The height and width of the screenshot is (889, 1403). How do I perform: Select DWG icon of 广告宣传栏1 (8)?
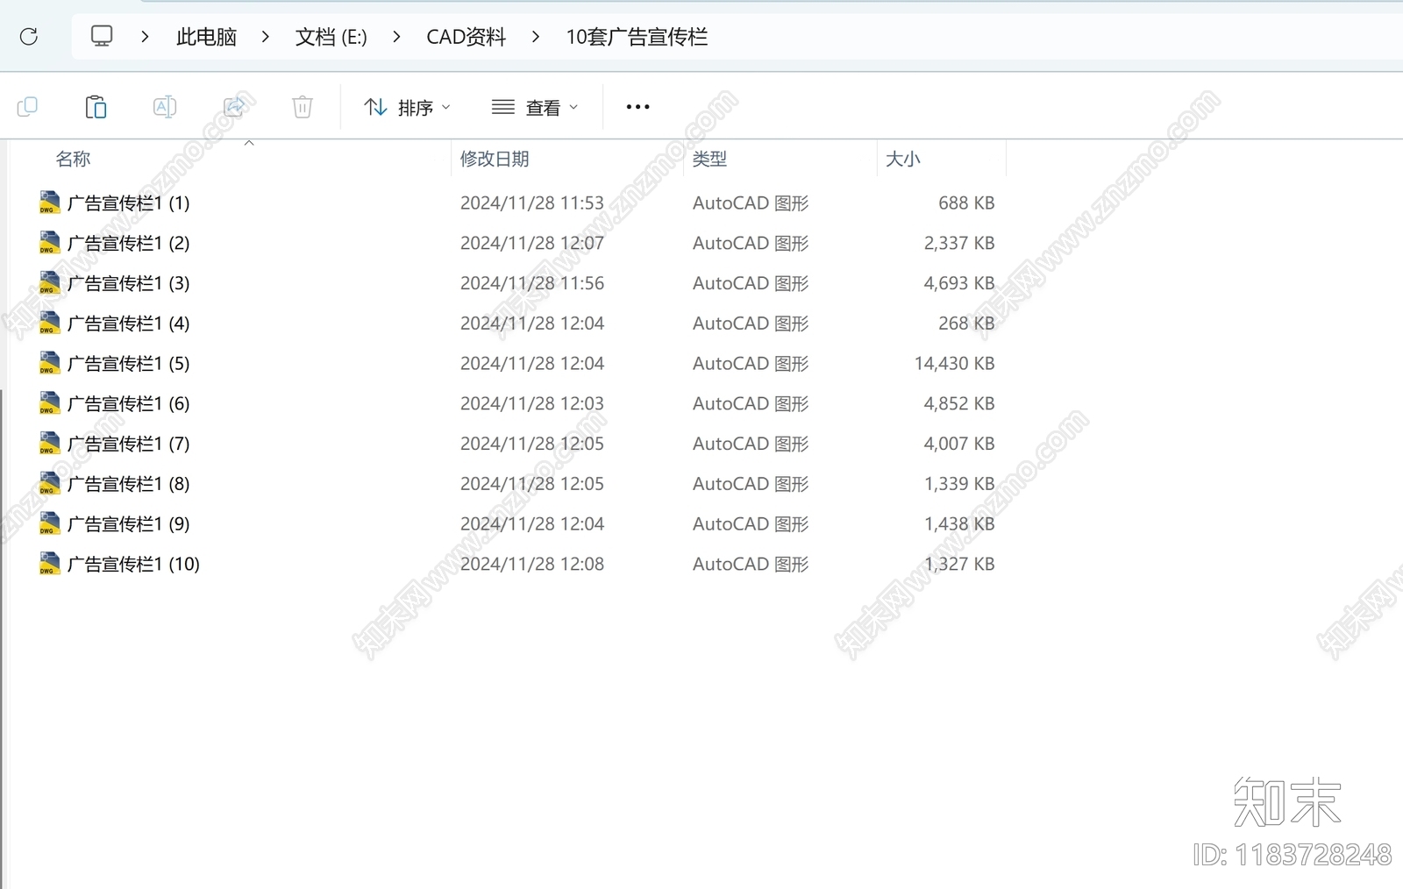tap(49, 484)
